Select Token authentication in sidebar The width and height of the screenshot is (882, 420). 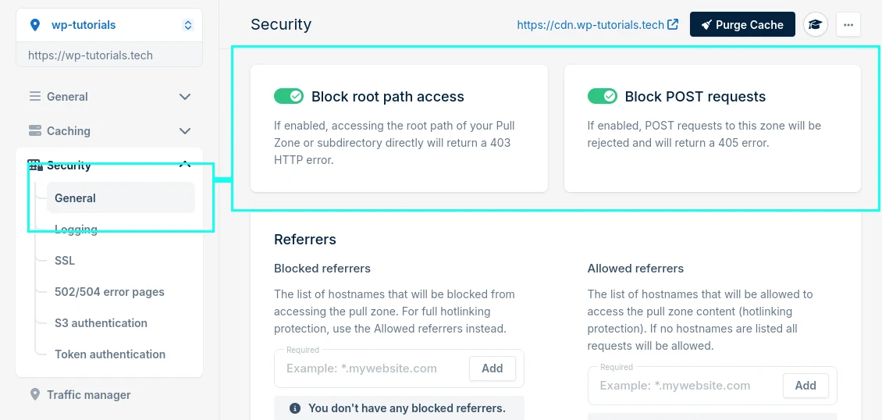coord(110,354)
